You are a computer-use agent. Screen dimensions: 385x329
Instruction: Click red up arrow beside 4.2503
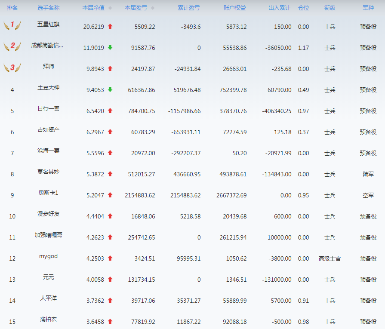pyautogui.click(x=110, y=258)
